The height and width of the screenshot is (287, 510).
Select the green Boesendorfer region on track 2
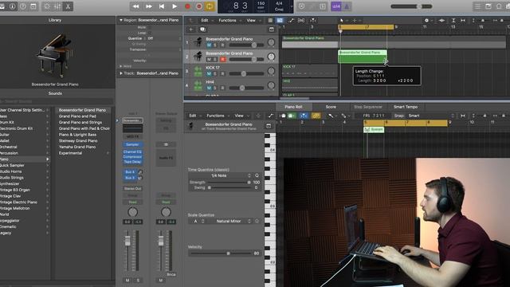tap(363, 57)
